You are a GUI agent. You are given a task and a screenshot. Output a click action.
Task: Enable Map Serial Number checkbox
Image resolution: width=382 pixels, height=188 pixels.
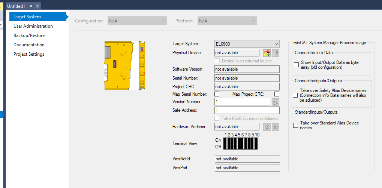(x=217, y=94)
